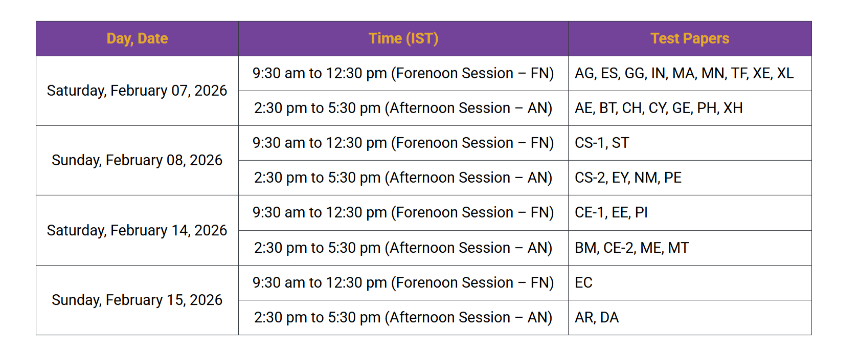Click the 'AR, DA' test papers cell

tap(597, 317)
